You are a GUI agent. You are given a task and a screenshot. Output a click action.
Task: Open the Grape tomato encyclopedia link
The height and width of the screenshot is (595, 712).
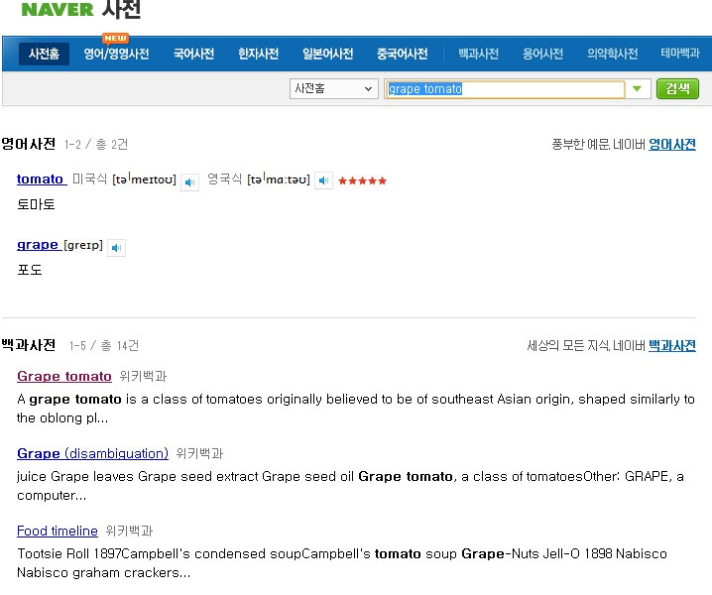pos(64,376)
